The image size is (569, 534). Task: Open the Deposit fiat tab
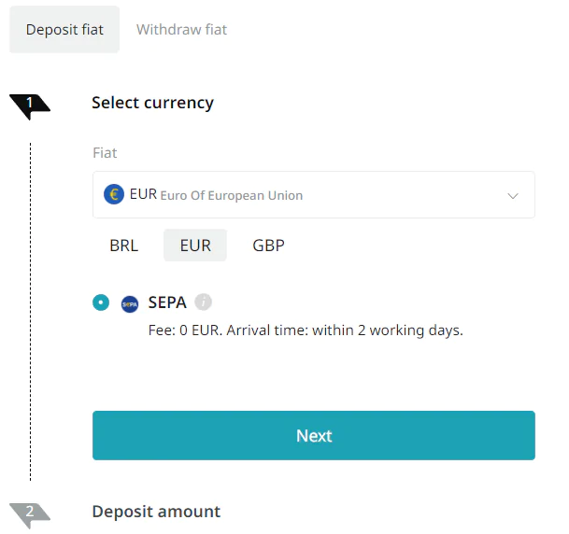click(64, 29)
